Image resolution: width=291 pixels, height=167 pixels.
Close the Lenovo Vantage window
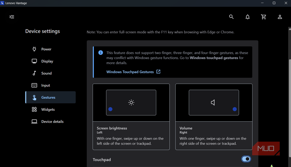[286, 3]
